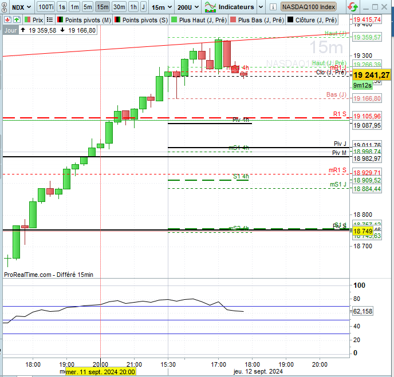This screenshot has height=377, width=394.
Task: Click the Points pivots (M) color swatch
Action: (60, 19)
